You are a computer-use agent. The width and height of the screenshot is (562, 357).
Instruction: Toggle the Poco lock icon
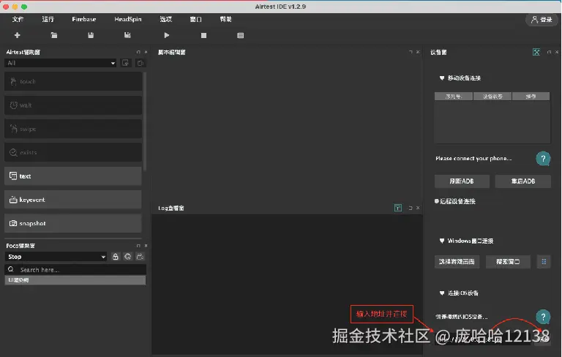(116, 257)
